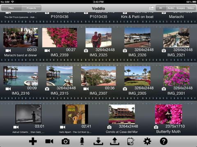Open the help question mark icon
Image resolution: width=197 pixels, height=147 pixels.
click(164, 141)
